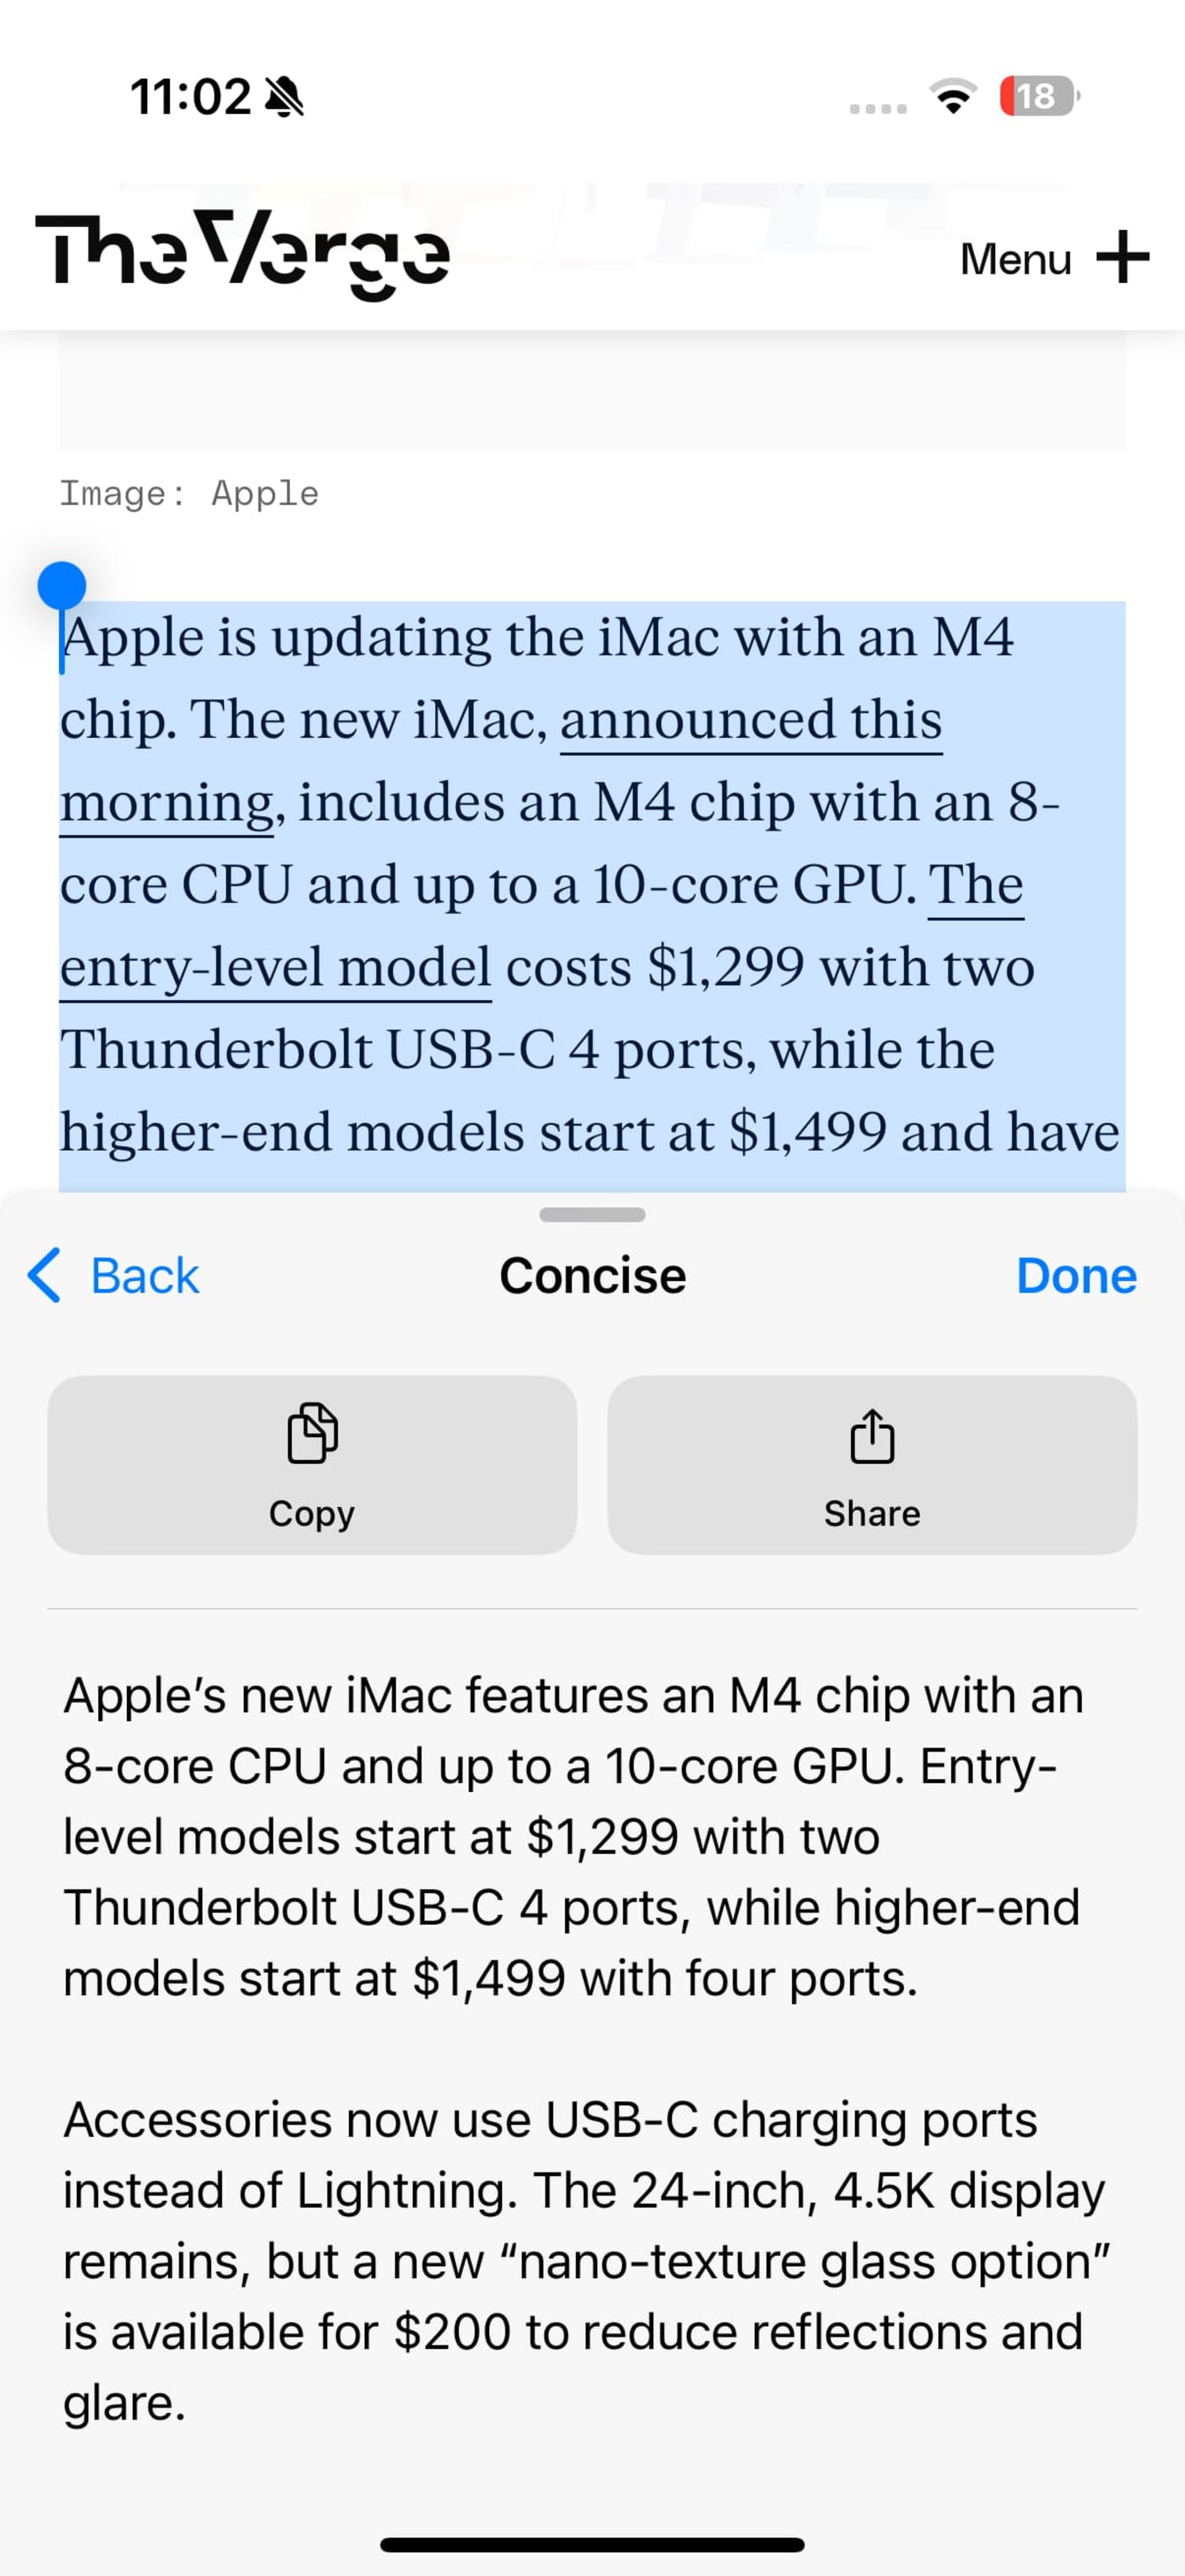1185x2576 pixels.
Task: Select the Concise tab label
Action: [x=592, y=1273]
